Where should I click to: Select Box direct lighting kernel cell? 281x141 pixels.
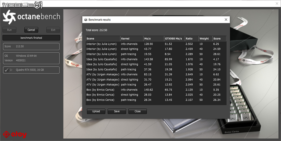click(129, 95)
